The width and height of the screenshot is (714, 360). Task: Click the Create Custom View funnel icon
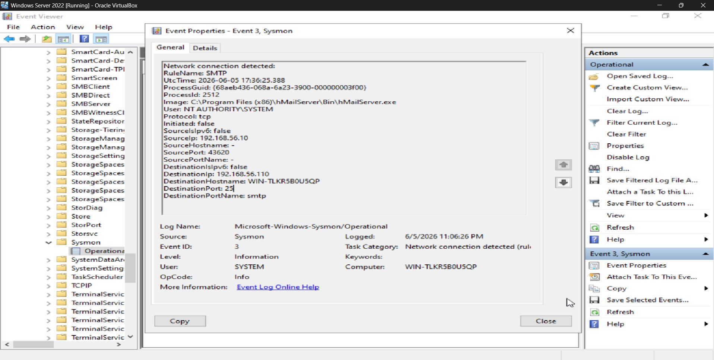[595, 88]
